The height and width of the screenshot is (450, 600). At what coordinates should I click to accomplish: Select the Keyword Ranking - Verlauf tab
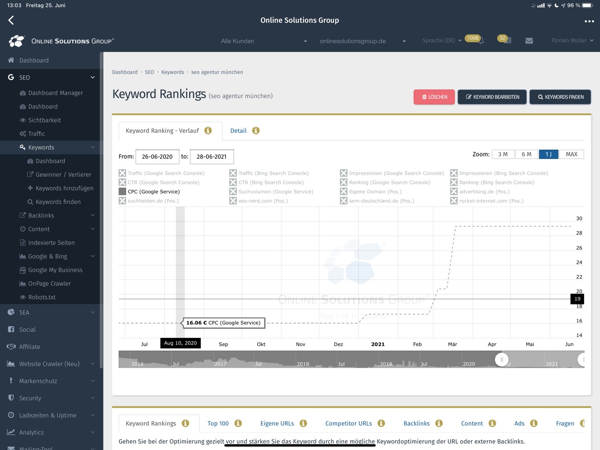pyautogui.click(x=170, y=131)
